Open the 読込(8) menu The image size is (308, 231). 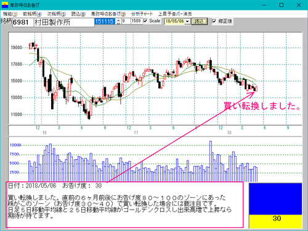78,14
